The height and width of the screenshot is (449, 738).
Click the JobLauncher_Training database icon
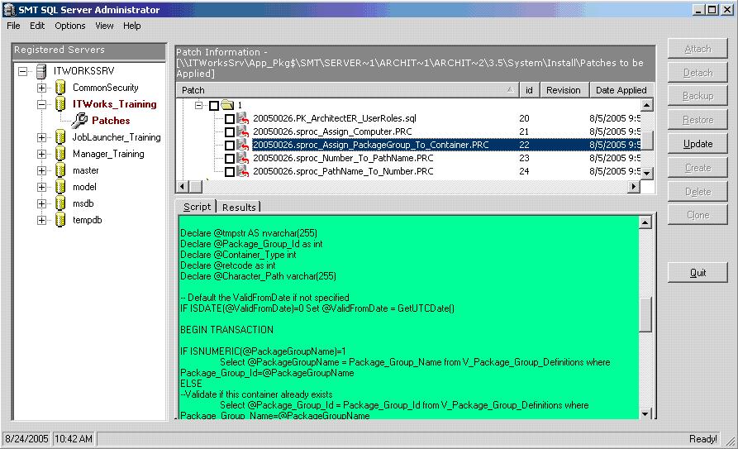60,137
